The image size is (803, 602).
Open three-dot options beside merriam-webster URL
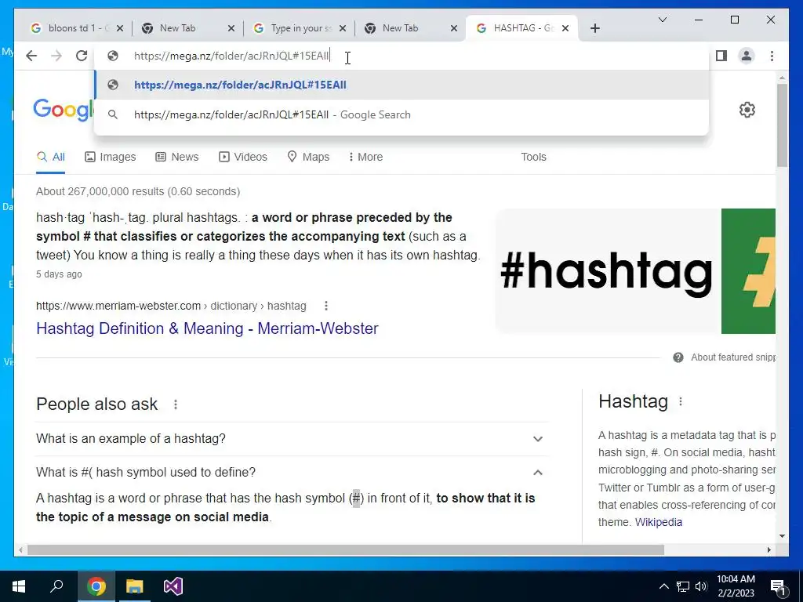click(326, 306)
